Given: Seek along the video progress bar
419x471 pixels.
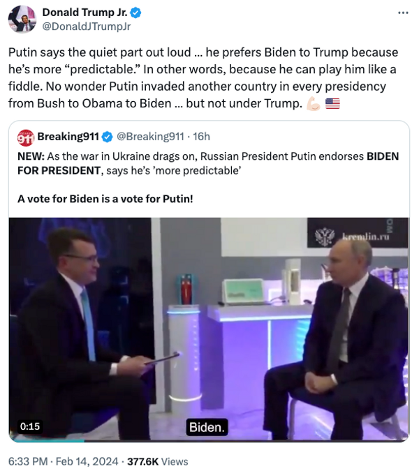Looking at the screenshot, I should [x=209, y=441].
